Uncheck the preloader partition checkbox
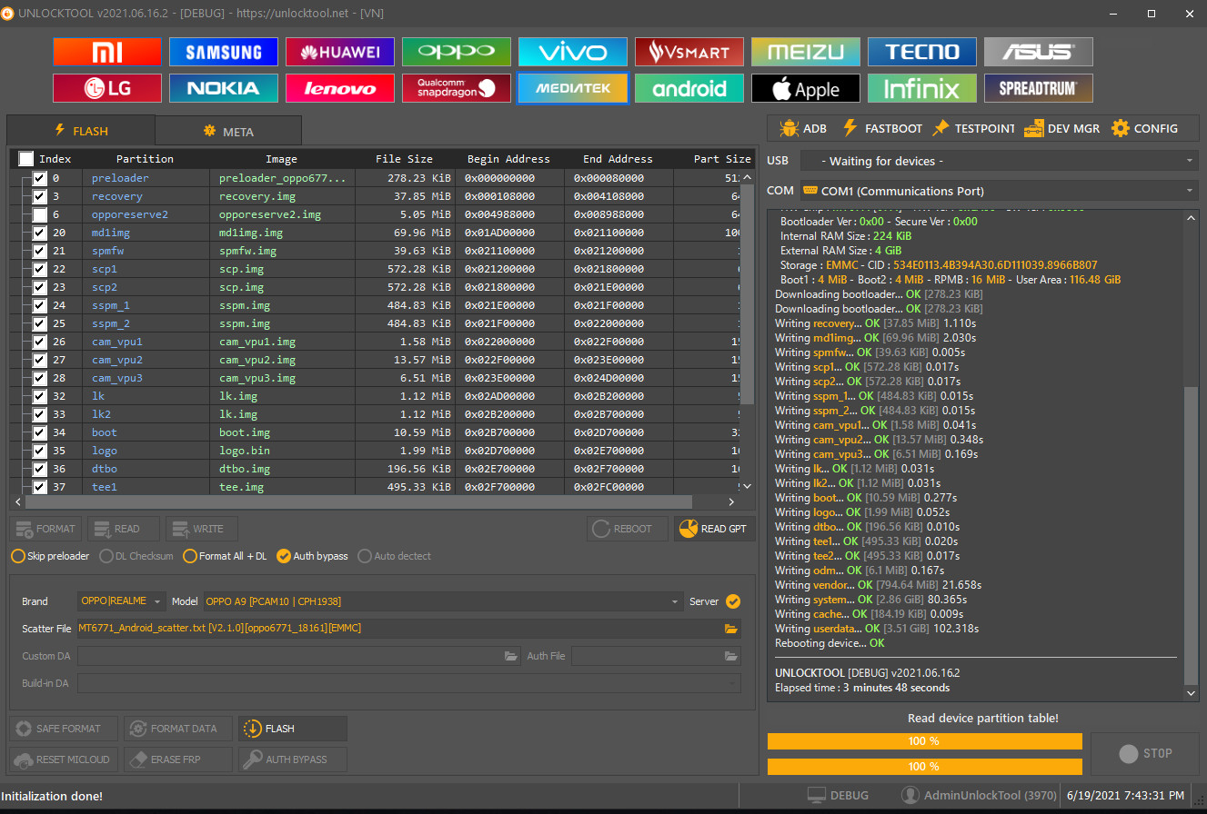The width and height of the screenshot is (1207, 814). [39, 178]
